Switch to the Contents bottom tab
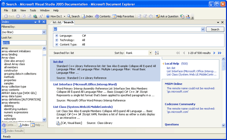Screen dimensions: 227x140 point(9,125)
